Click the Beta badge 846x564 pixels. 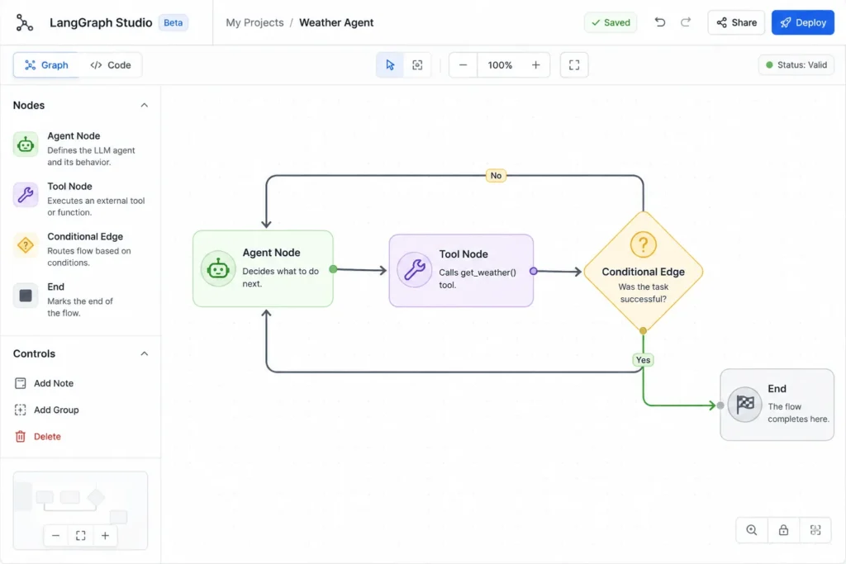[x=173, y=22]
